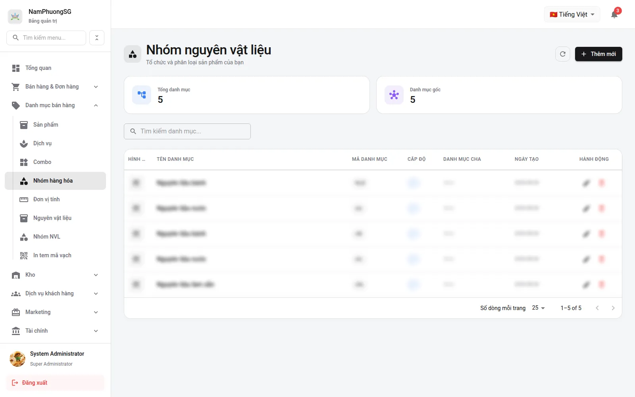The height and width of the screenshot is (397, 635).
Task: Expand the Tài chính menu
Action: [x=55, y=331]
